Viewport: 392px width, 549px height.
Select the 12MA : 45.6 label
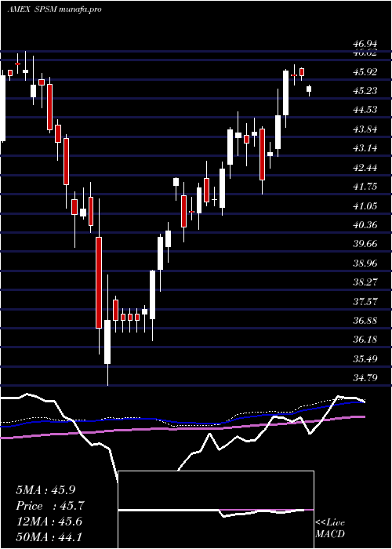pos(49,522)
